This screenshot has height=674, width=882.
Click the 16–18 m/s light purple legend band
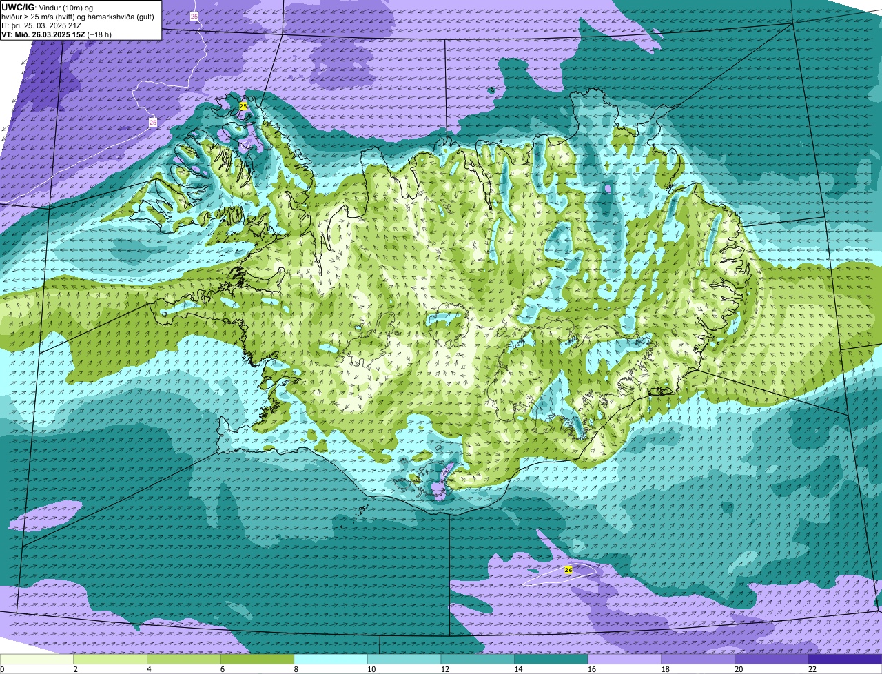[624, 659]
